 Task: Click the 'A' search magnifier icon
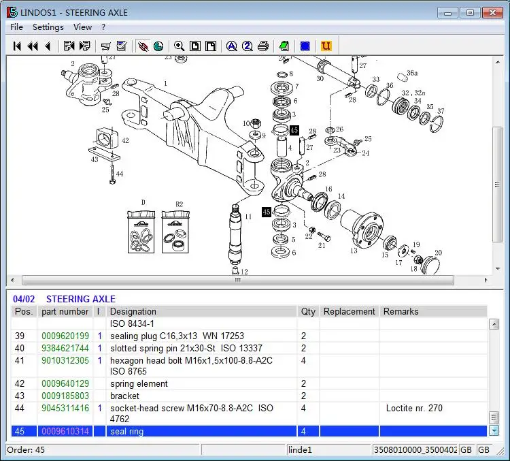(231, 46)
